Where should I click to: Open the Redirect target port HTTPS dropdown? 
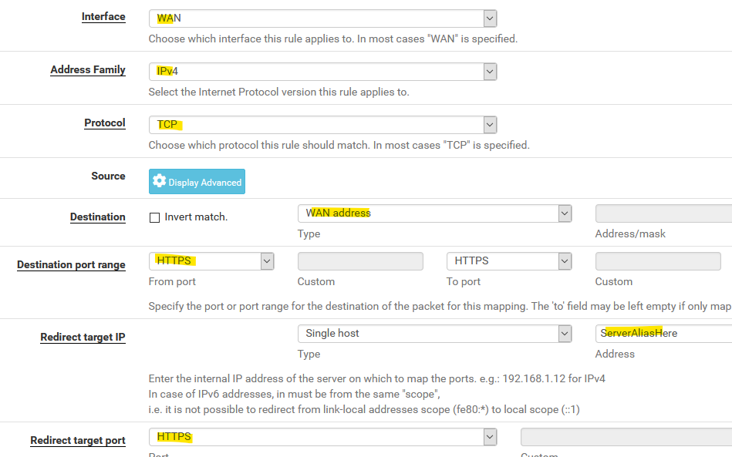point(322,437)
